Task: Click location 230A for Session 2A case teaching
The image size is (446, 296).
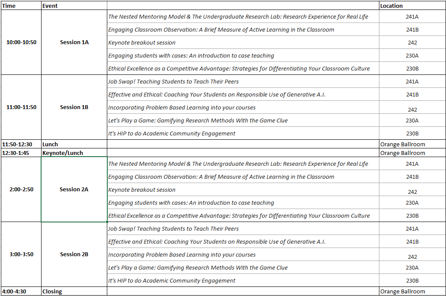Action: (x=412, y=203)
